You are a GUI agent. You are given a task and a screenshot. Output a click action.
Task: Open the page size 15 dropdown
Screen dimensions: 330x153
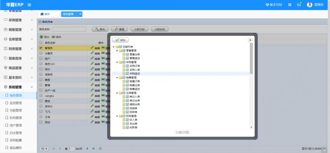(x=44, y=149)
